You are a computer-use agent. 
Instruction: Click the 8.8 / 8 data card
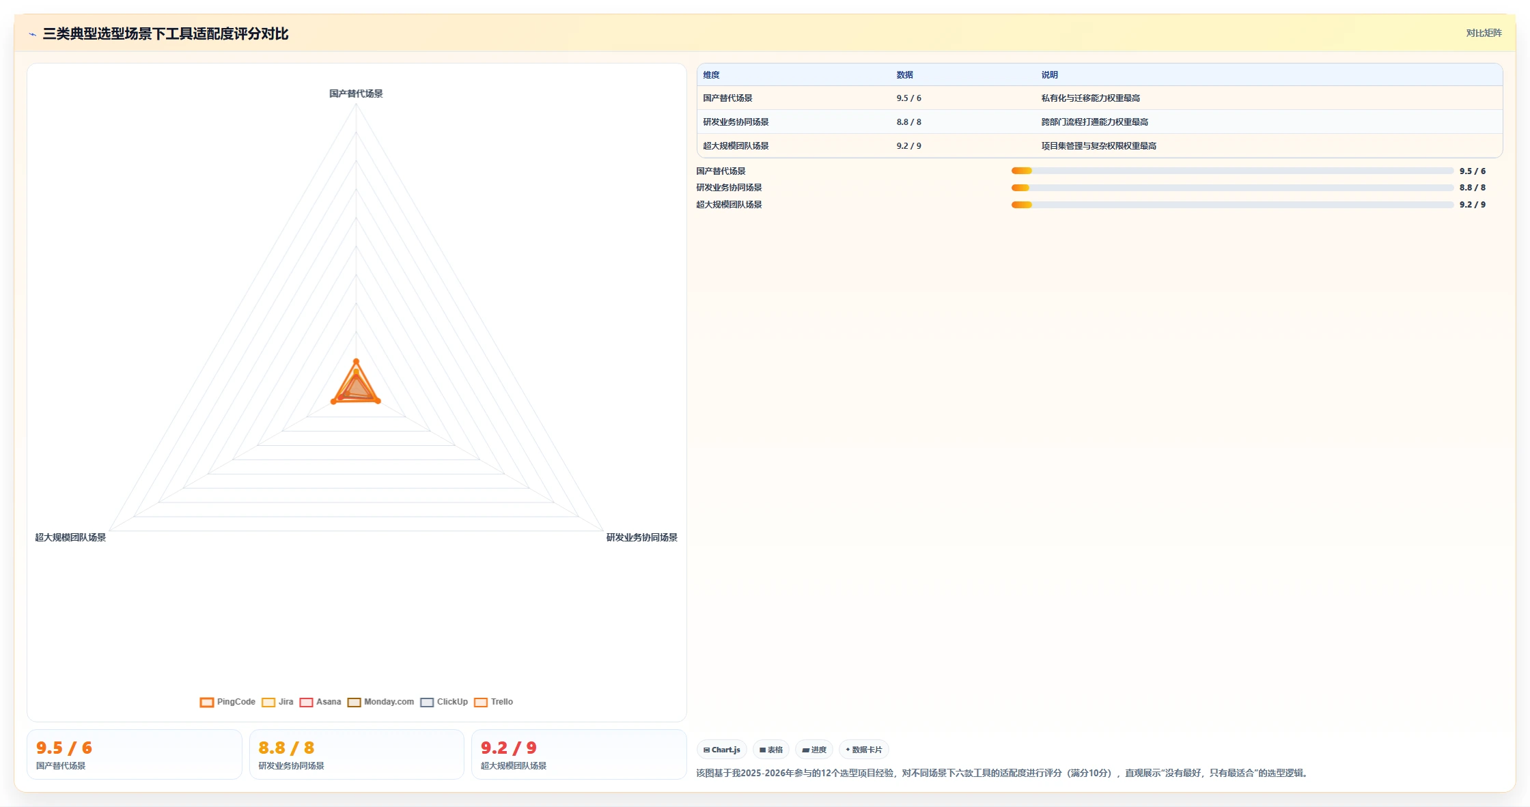pyautogui.click(x=357, y=754)
